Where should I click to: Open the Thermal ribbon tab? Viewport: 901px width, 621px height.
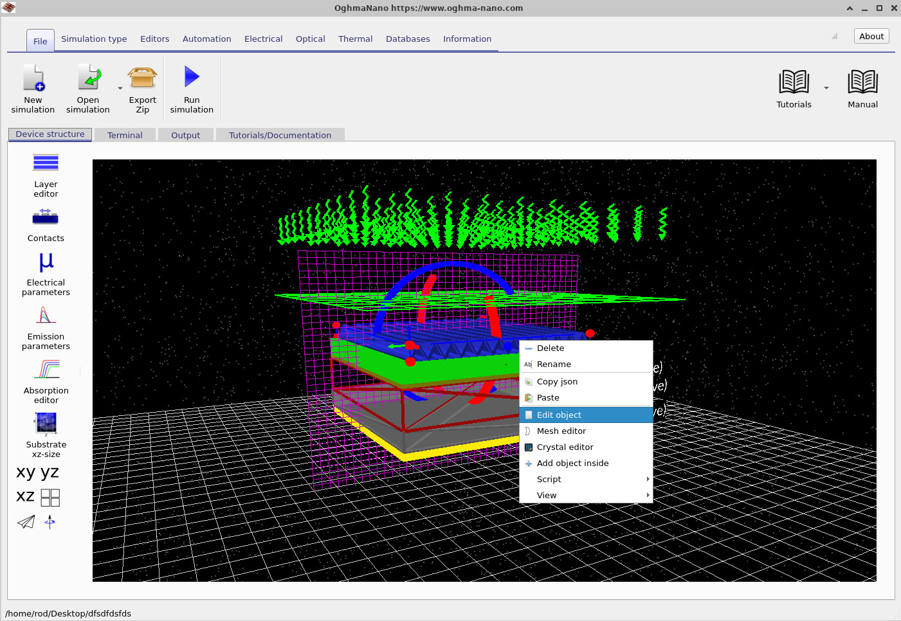(356, 39)
